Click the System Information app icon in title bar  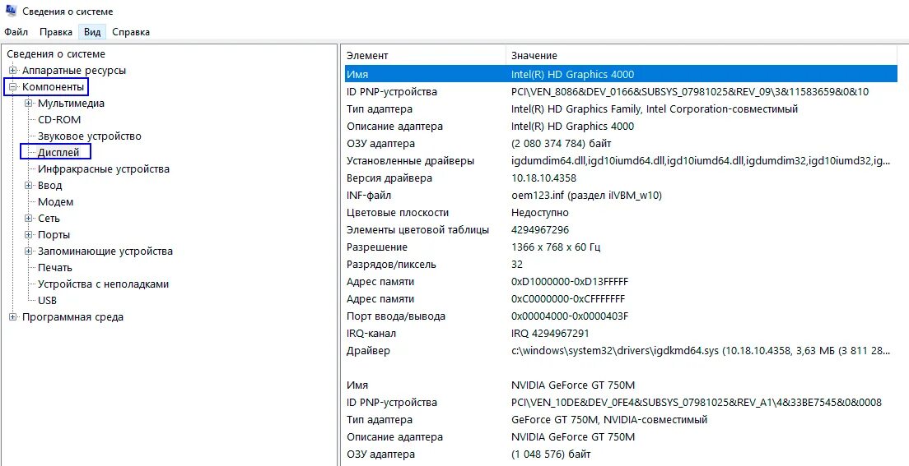click(10, 11)
